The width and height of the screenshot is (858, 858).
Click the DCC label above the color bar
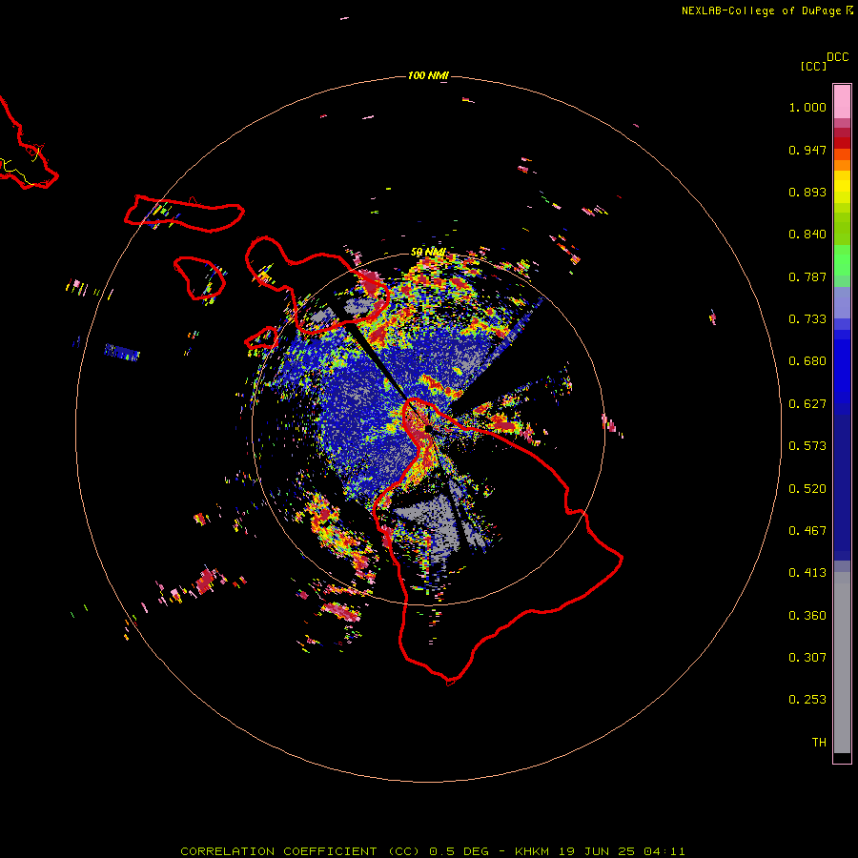point(837,57)
